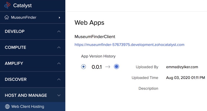This screenshot has height=111, width=207.
Task: Click the globe icon beside Web Client Hosting
Action: (x=7, y=107)
